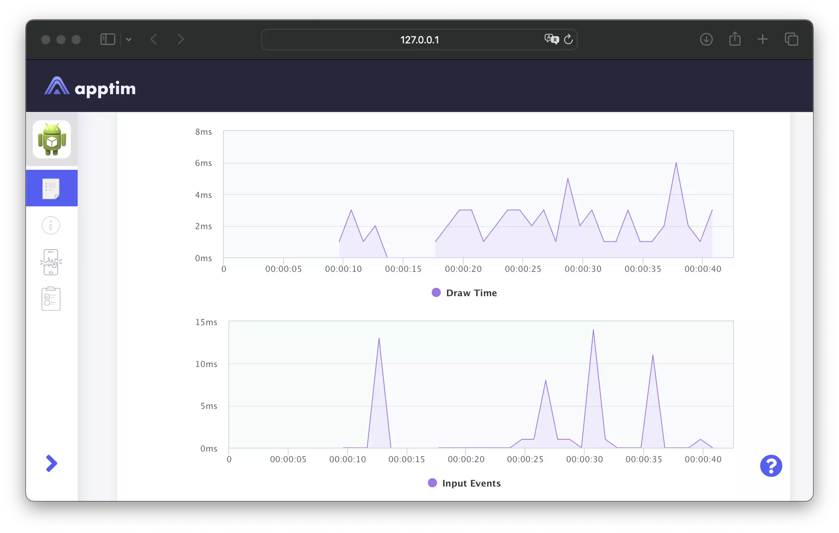839x533 pixels.
Task: Open Safari downloads via the download icon
Action: pyautogui.click(x=706, y=39)
